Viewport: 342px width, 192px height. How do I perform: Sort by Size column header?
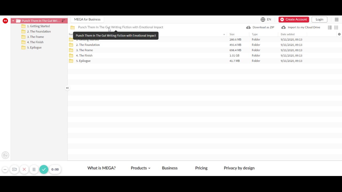tap(232, 34)
